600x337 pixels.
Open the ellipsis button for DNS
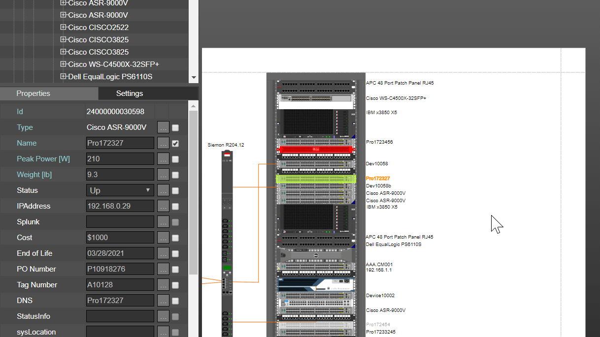click(163, 301)
